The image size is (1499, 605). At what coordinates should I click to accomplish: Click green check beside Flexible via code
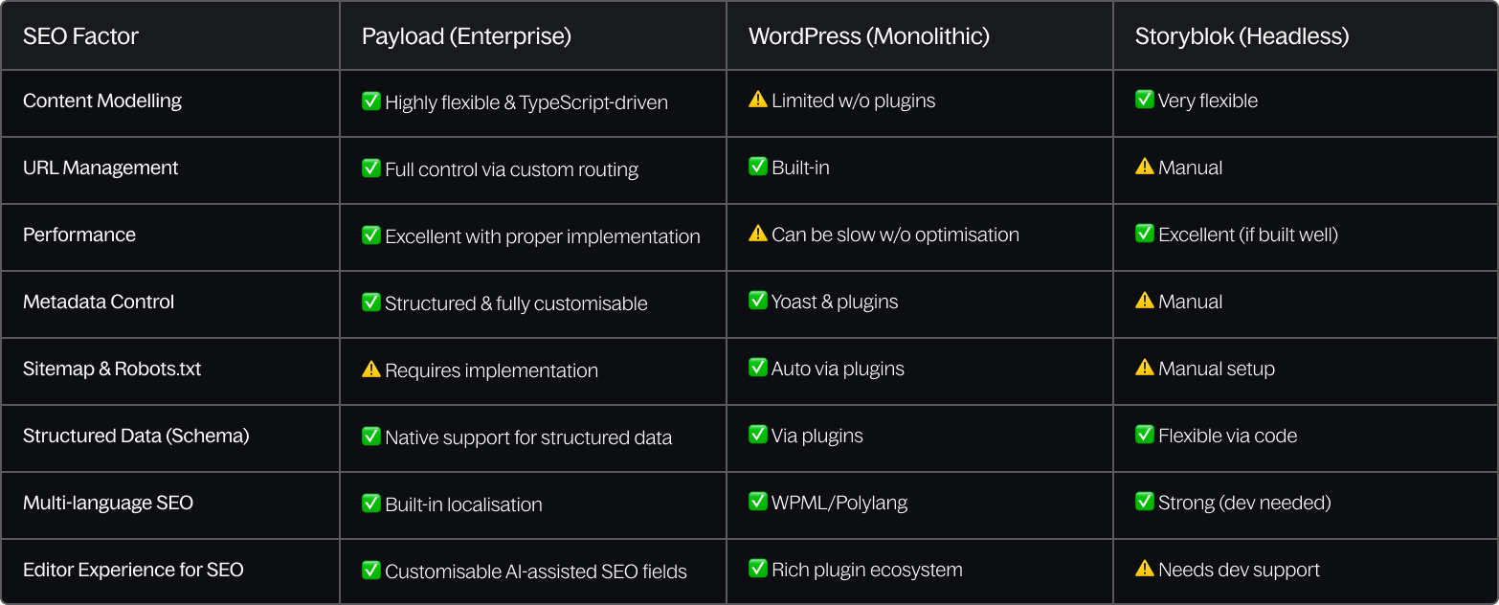click(x=1145, y=434)
